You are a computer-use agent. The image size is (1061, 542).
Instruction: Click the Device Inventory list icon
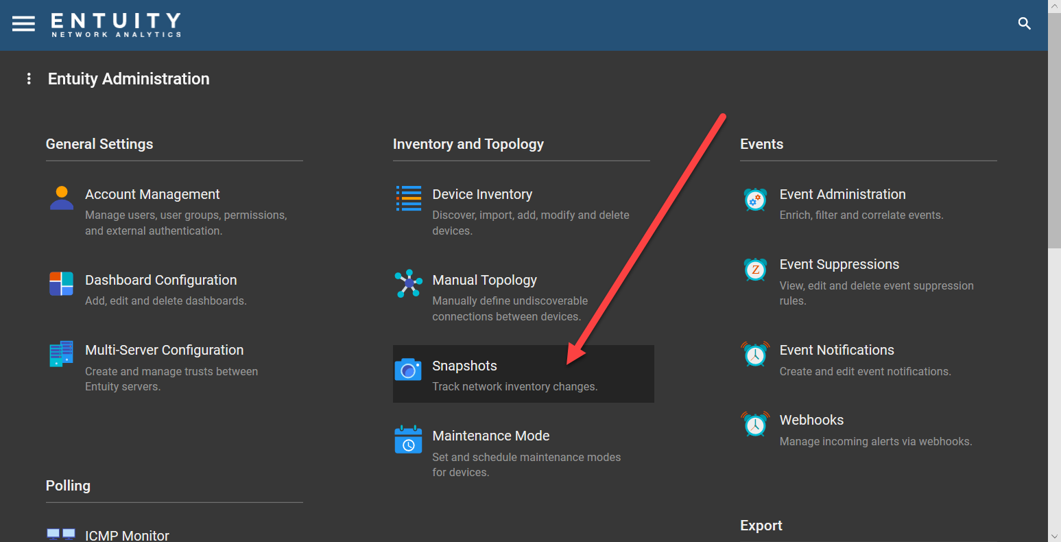click(x=409, y=198)
